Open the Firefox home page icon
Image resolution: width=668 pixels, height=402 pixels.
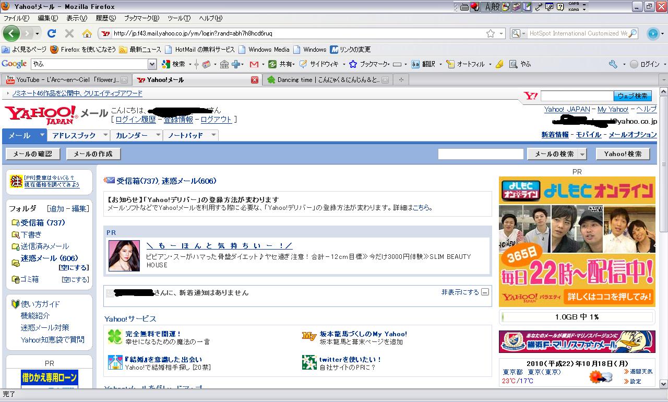coord(87,33)
